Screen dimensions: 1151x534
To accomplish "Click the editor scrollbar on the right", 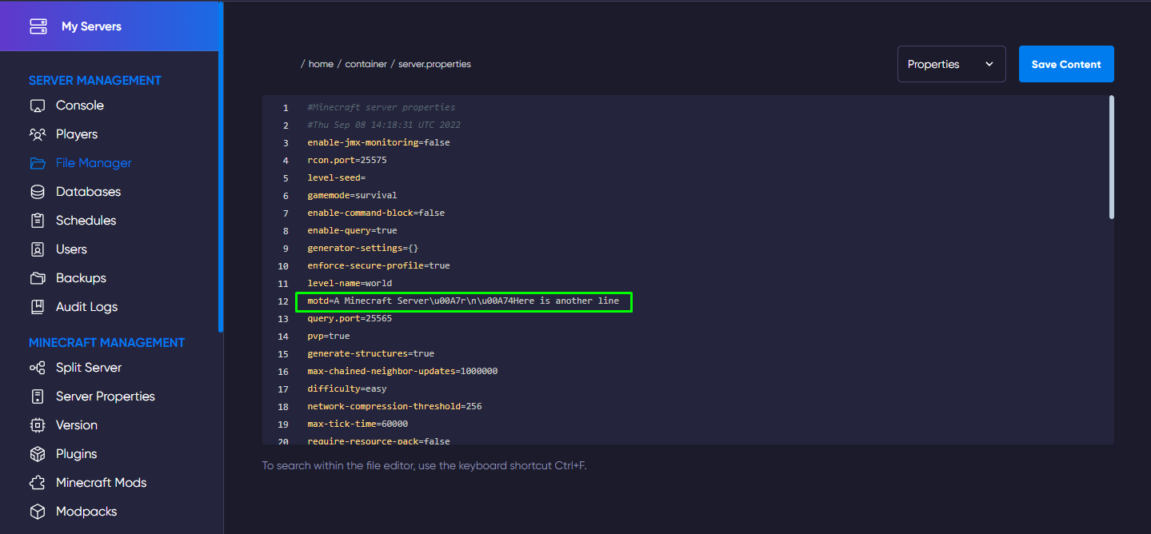I will point(1112,156).
